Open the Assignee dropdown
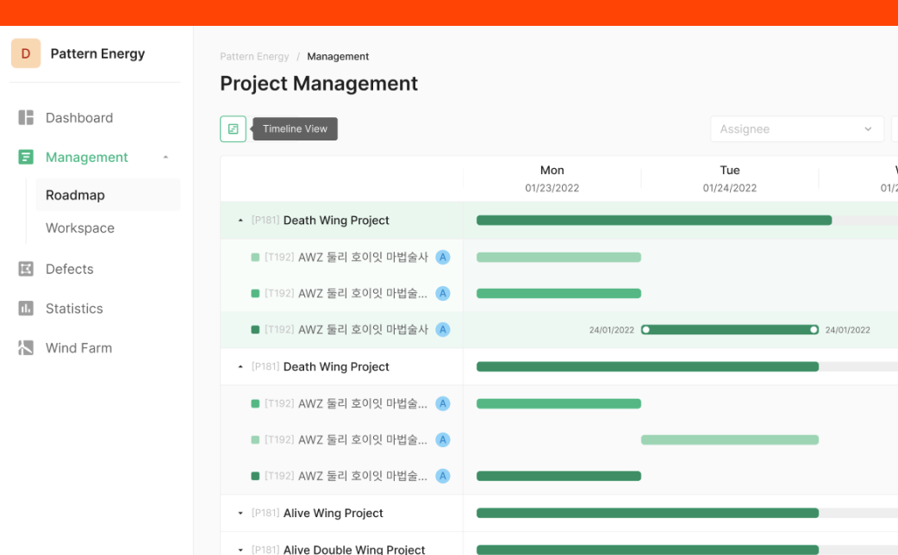The height and width of the screenshot is (555, 898). click(x=796, y=129)
